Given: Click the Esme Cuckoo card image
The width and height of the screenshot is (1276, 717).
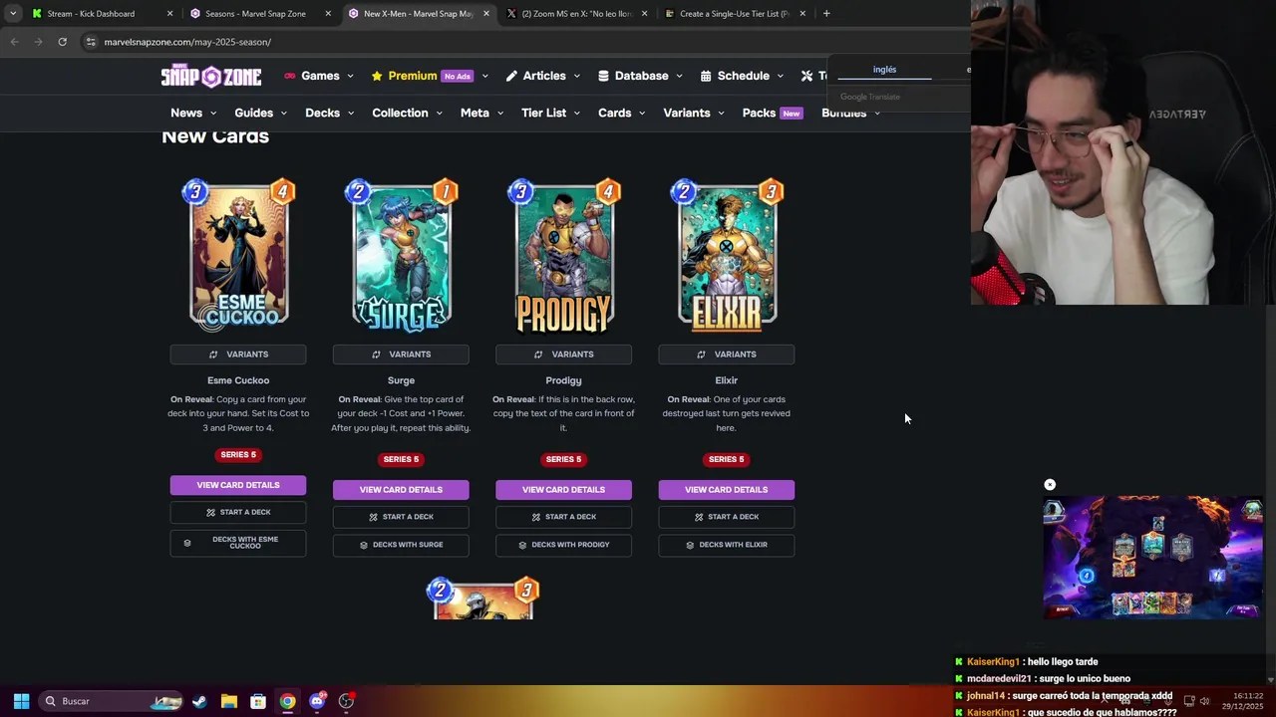Looking at the screenshot, I should coord(238,255).
